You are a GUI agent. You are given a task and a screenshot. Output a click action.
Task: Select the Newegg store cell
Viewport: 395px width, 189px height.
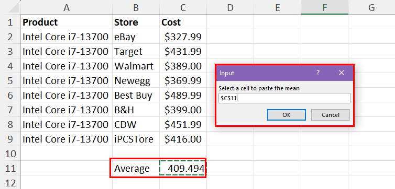136,80
